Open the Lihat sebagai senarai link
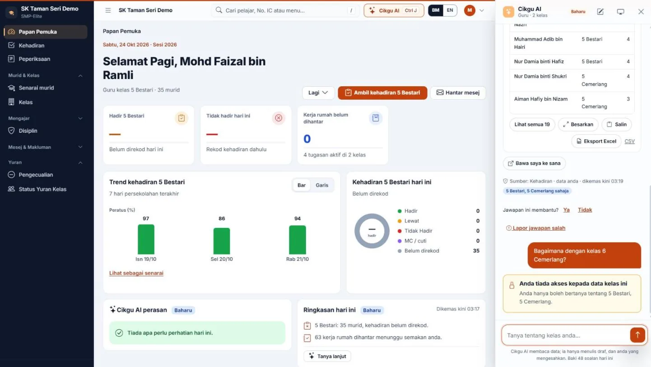This screenshot has width=651, height=367. click(136, 273)
